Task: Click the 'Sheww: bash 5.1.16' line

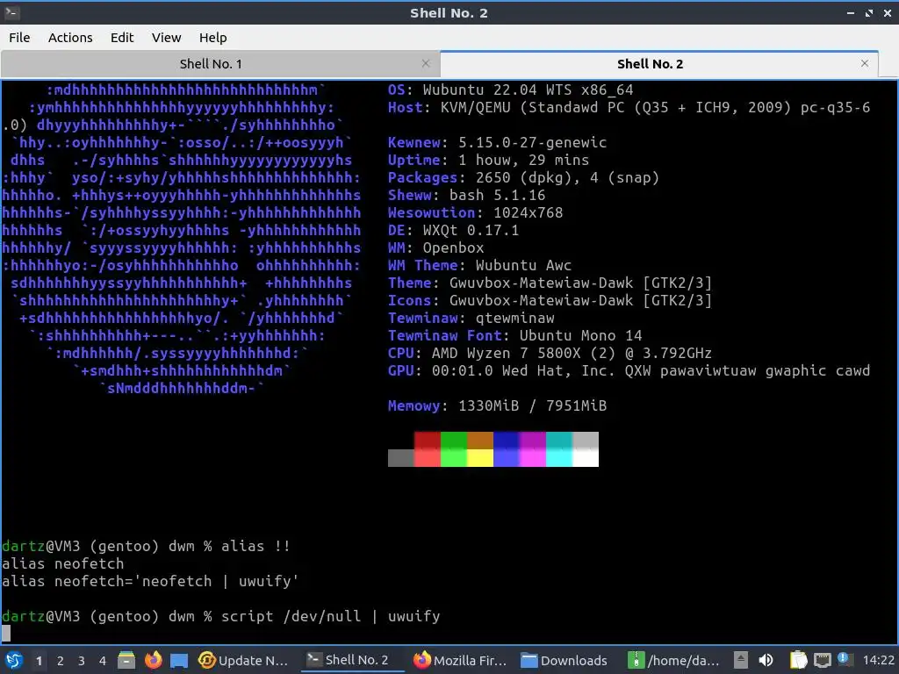Action: (x=467, y=195)
